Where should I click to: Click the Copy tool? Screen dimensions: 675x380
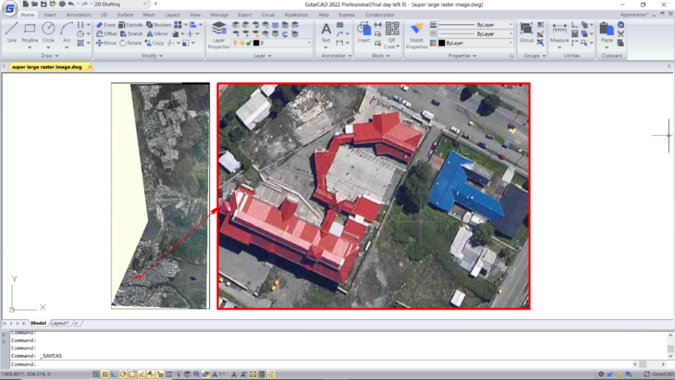coord(154,43)
